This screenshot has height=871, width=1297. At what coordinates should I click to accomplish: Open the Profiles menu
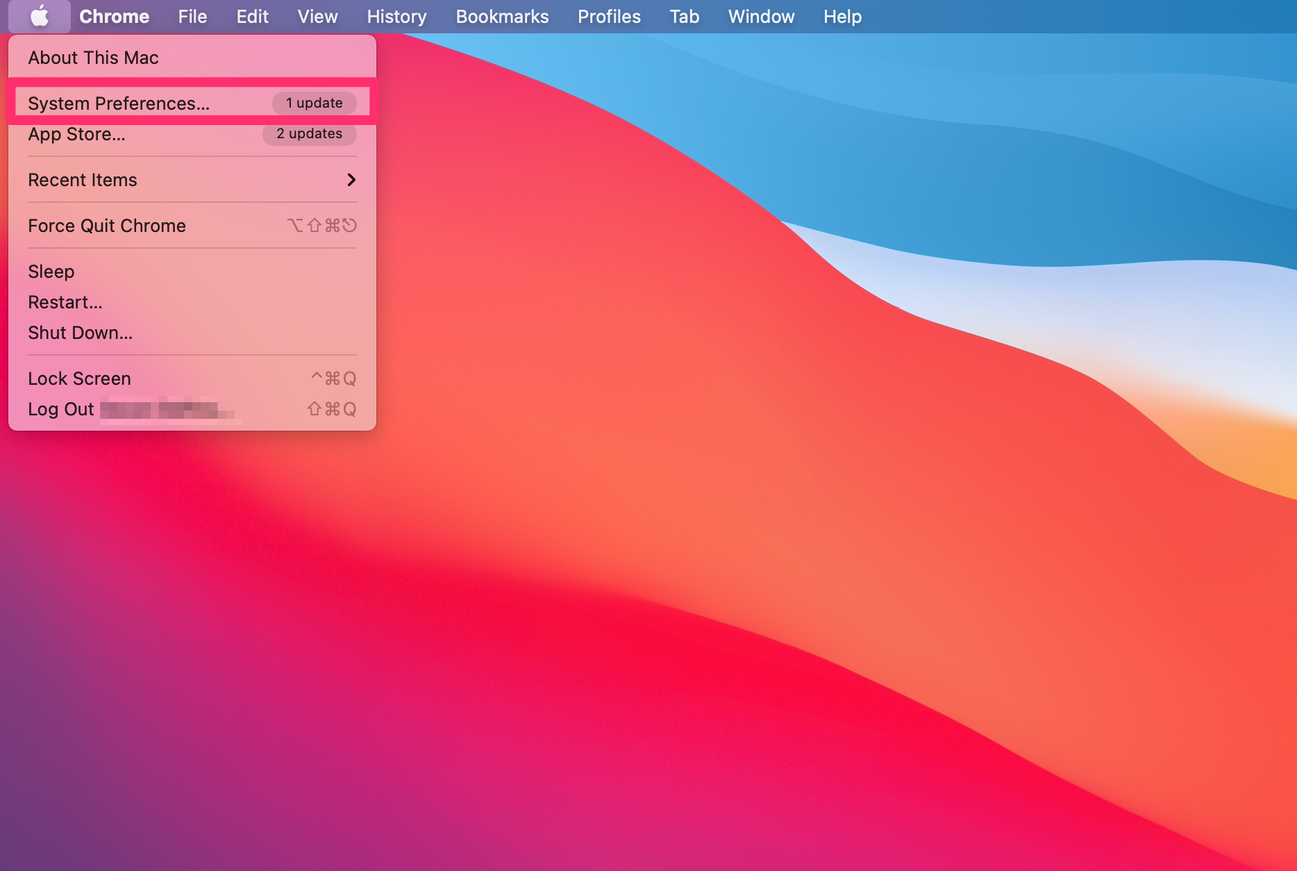click(609, 16)
